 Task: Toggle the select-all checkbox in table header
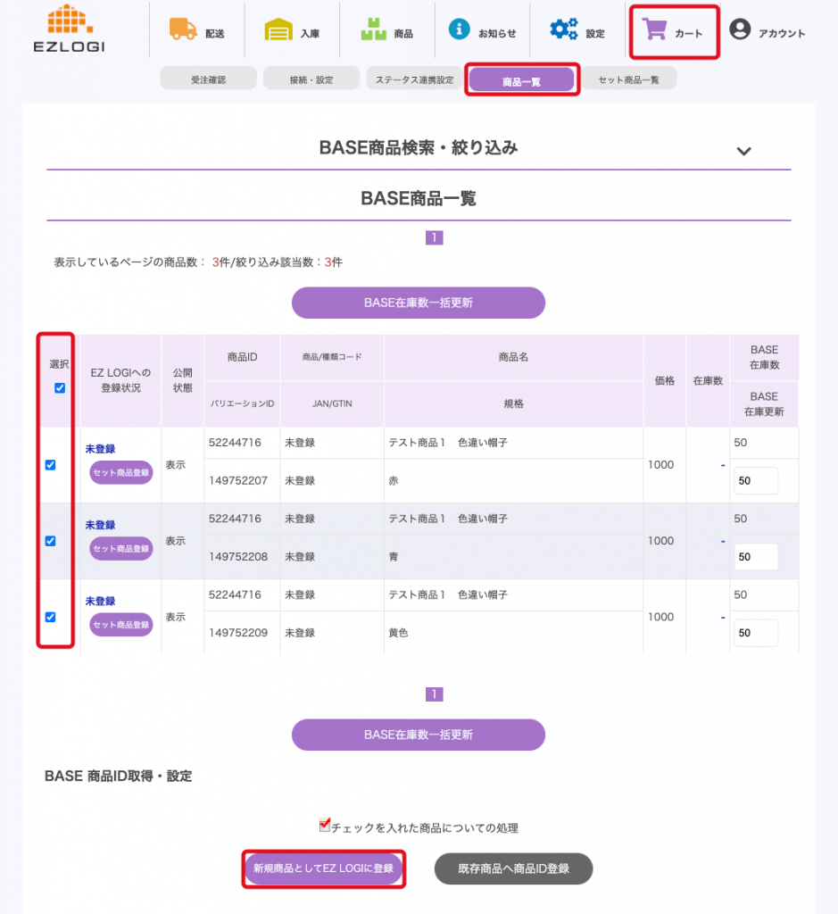click(59, 387)
